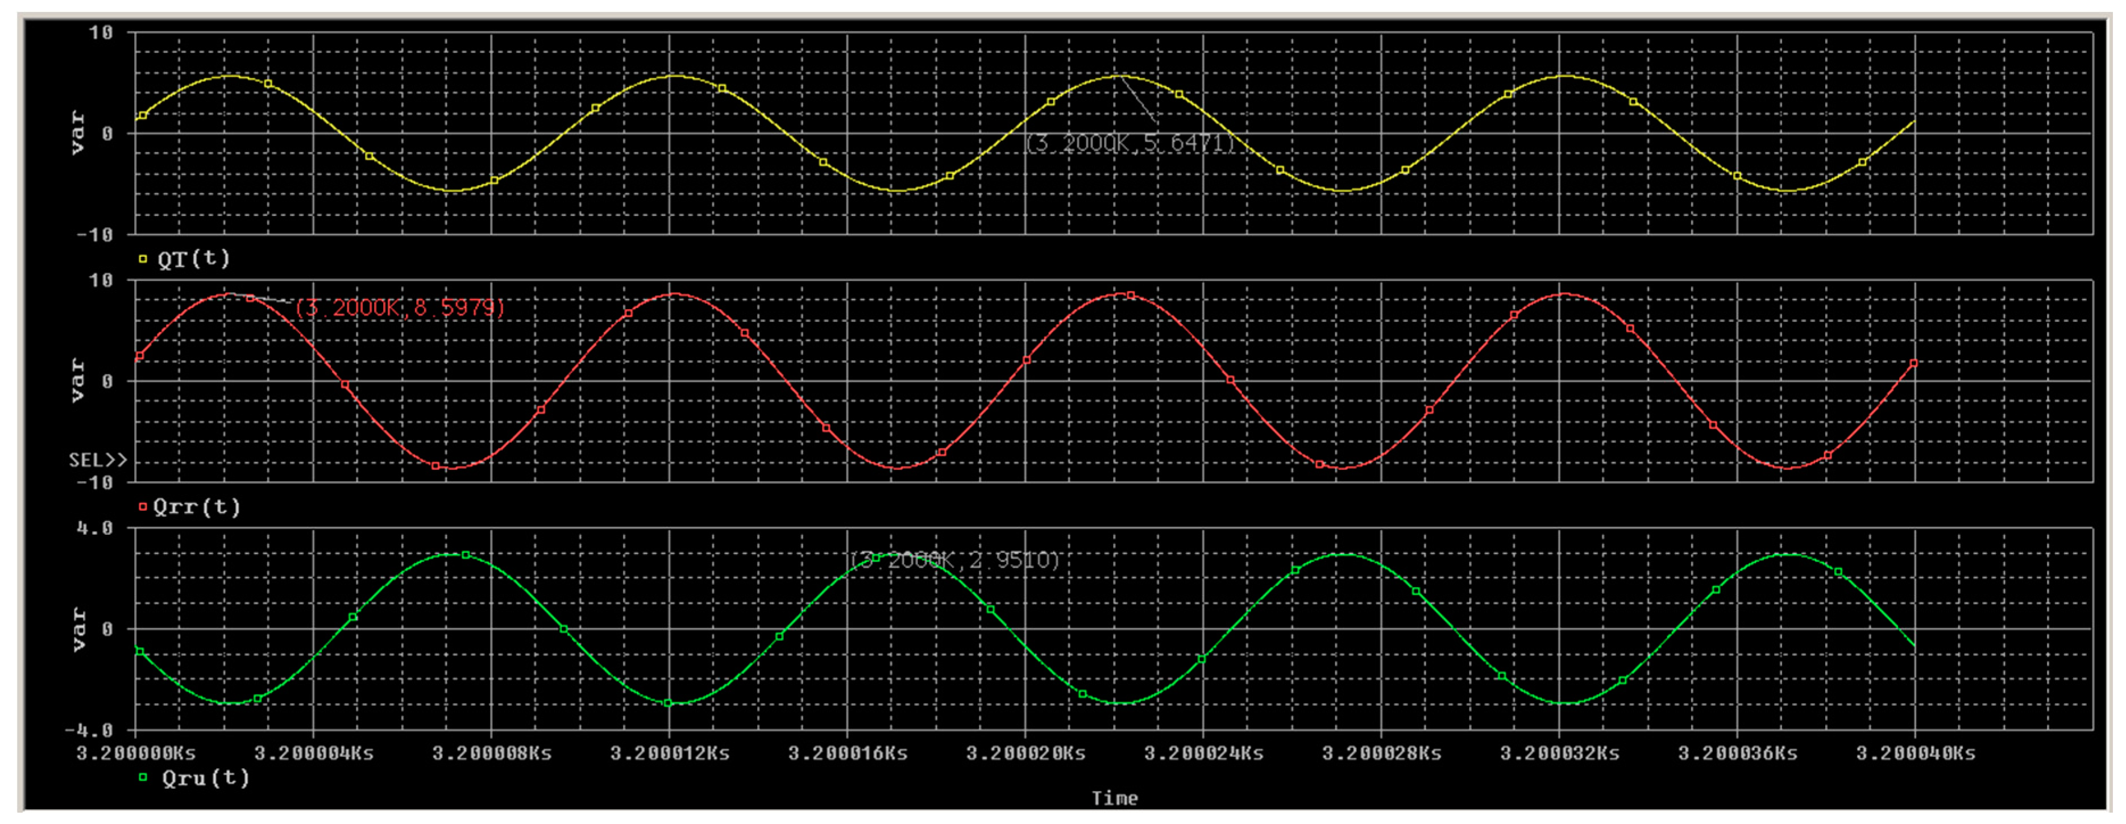Click the -4.0 y-axis value on bottom plot
Screen dimensions: 2126x824
(x=89, y=730)
